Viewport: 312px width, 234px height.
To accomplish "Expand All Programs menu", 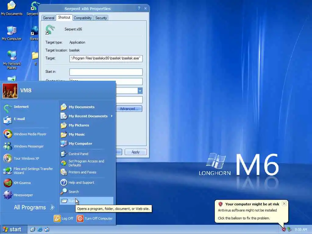I will pyautogui.click(x=34, y=207).
